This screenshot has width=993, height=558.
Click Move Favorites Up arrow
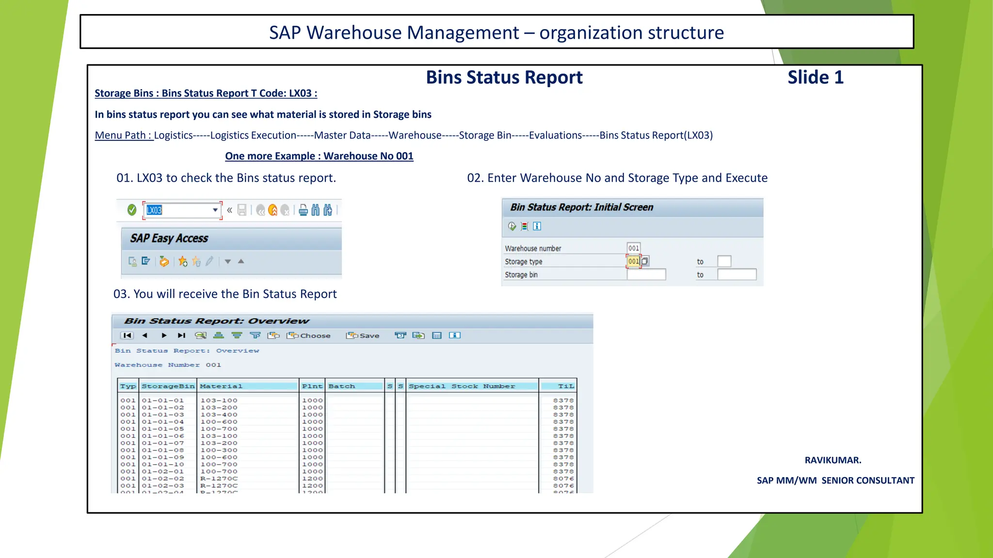(x=241, y=261)
